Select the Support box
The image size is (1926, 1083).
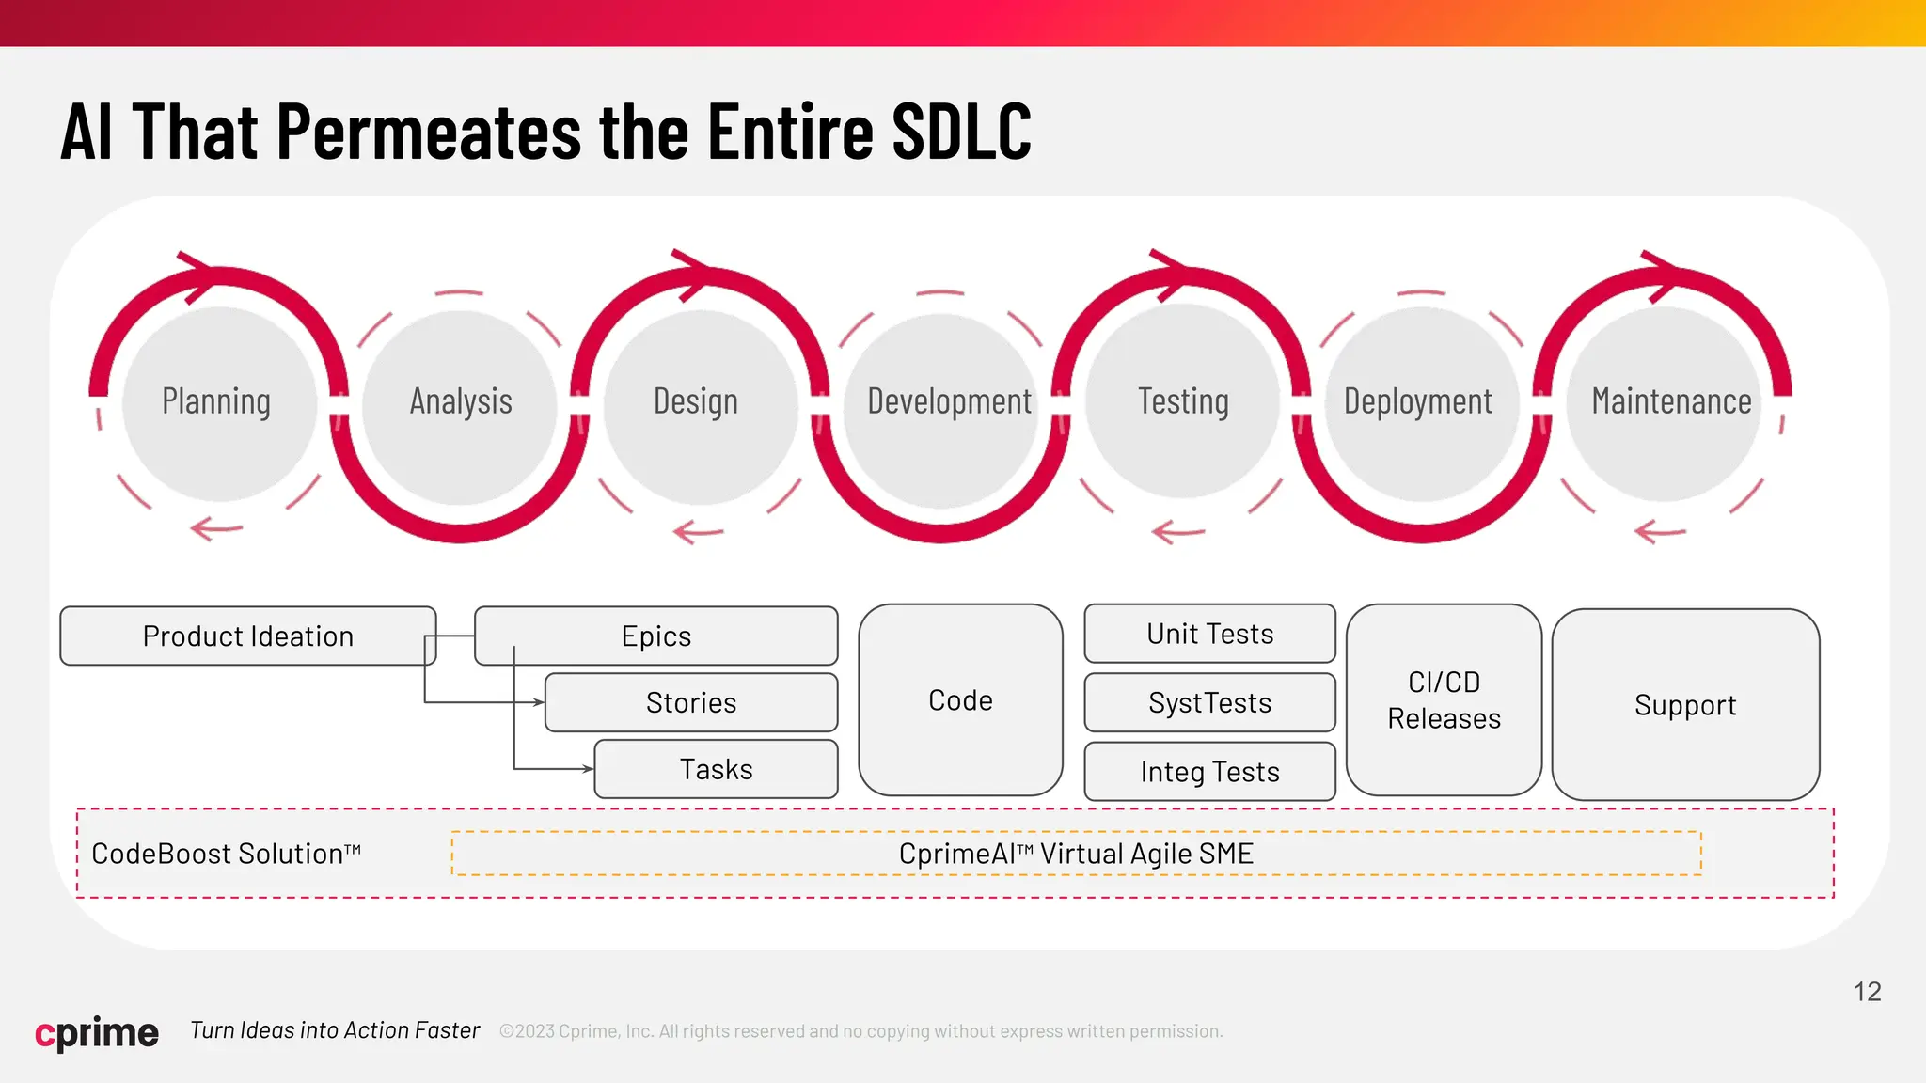(x=1685, y=705)
